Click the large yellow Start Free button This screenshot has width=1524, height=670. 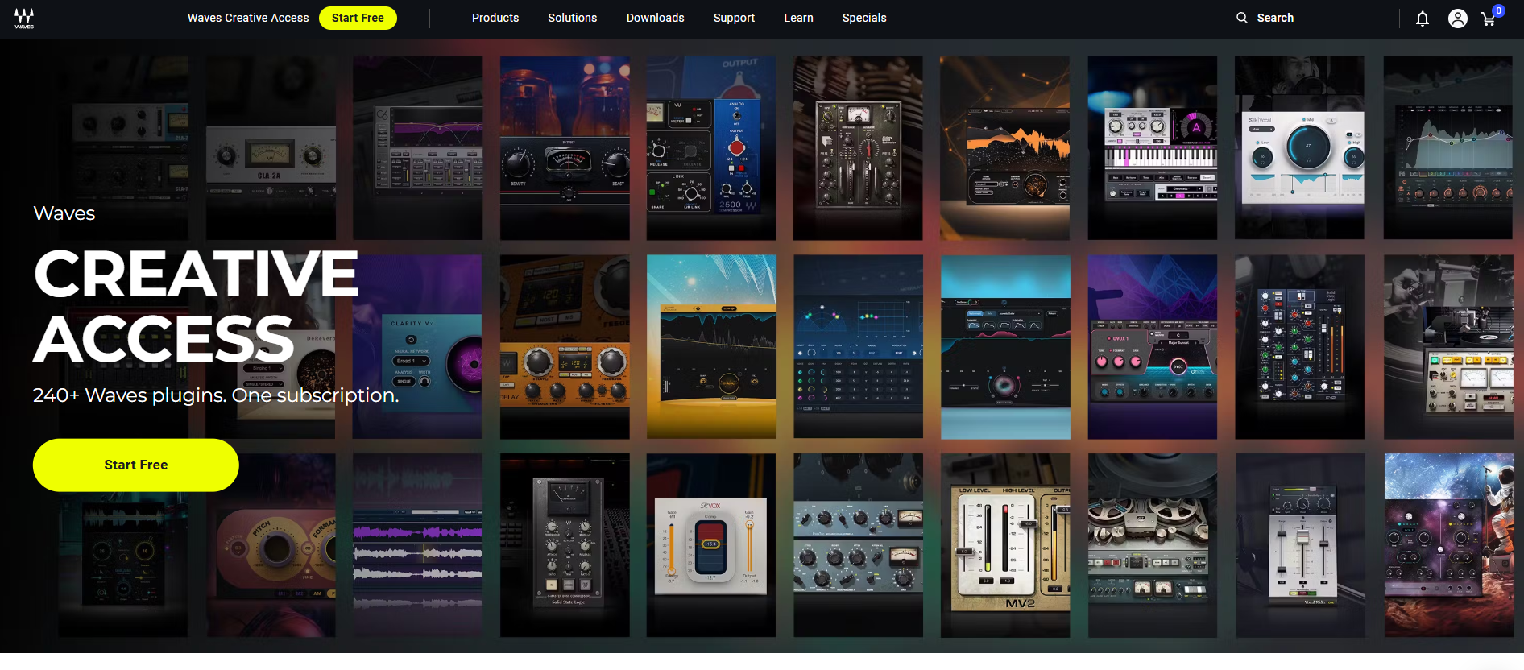pyautogui.click(x=136, y=465)
